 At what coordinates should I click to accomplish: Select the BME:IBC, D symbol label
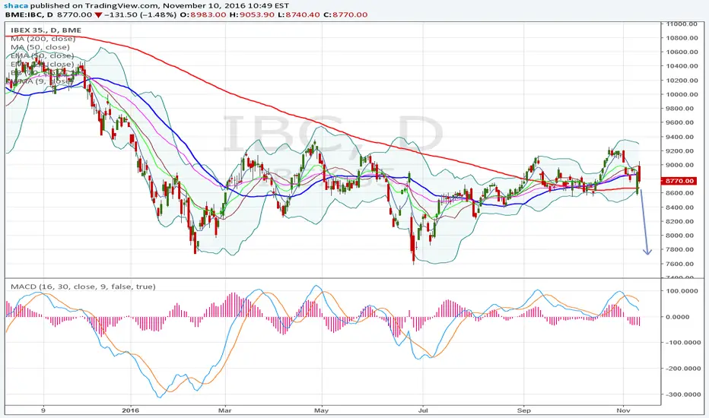click(29, 14)
